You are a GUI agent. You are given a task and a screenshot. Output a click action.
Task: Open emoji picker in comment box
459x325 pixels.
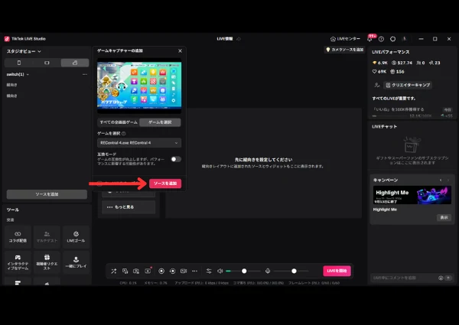441,278
